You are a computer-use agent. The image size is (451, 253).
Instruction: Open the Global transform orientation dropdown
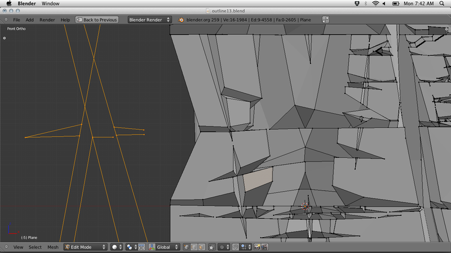click(x=167, y=247)
